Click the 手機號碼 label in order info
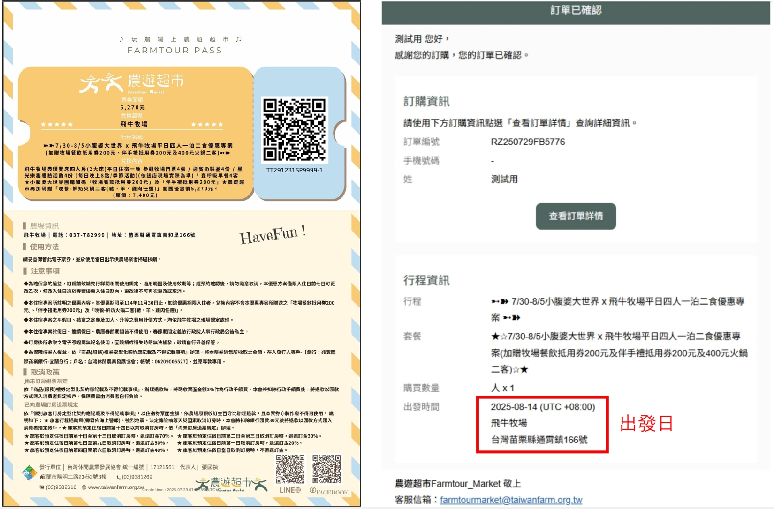 (x=421, y=161)
